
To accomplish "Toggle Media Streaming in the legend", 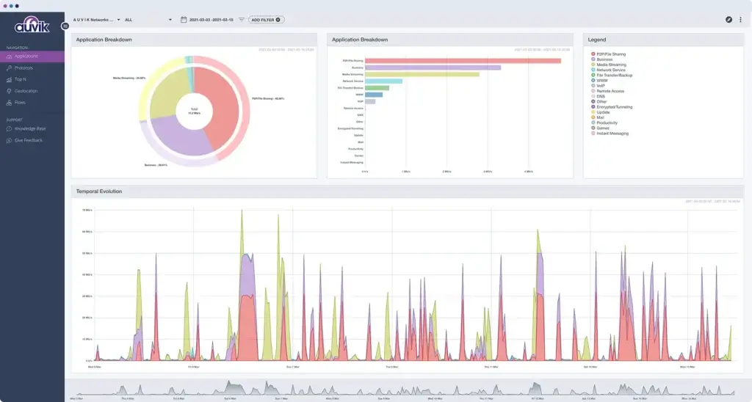I will tap(609, 65).
